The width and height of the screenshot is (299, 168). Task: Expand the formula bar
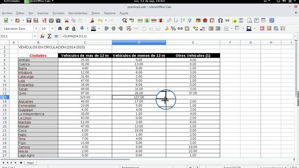click(295, 36)
